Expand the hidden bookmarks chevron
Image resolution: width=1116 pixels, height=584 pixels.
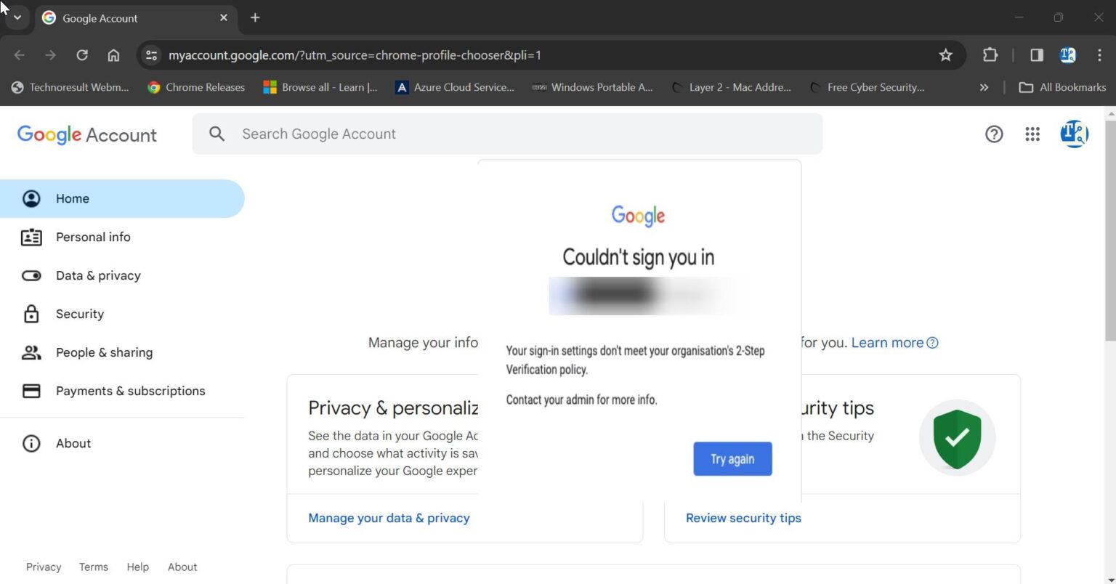(984, 87)
